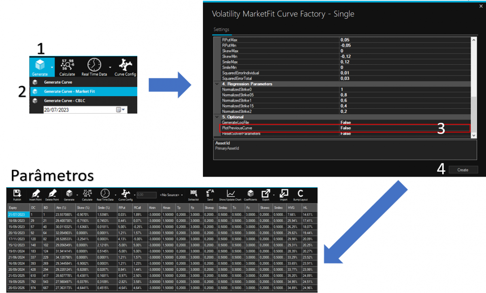
Task: Click the Bump Layout icon
Action: [x=300, y=194]
